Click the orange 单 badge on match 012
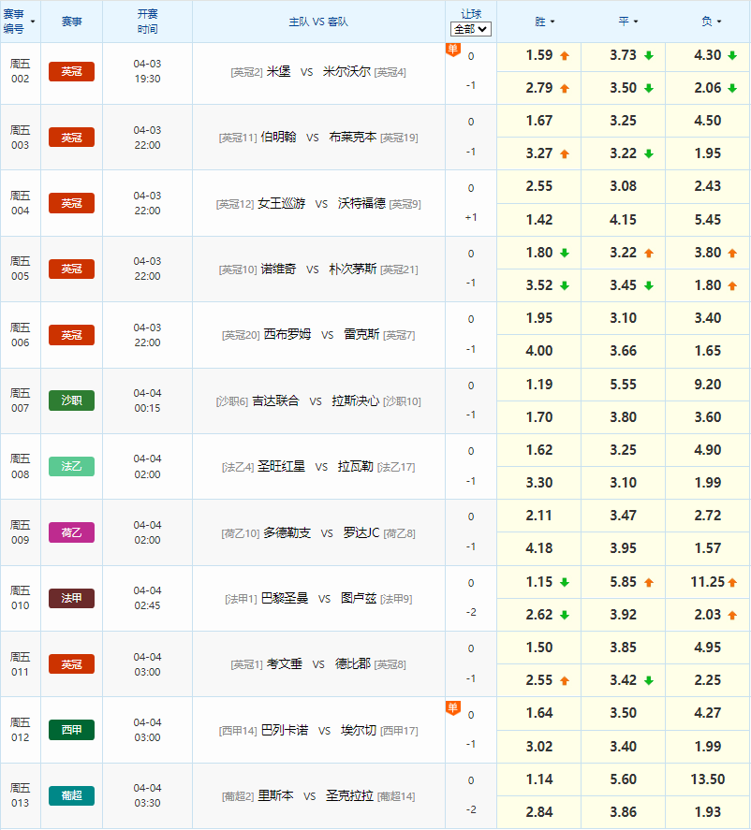The height and width of the screenshot is (830, 751). click(x=453, y=708)
